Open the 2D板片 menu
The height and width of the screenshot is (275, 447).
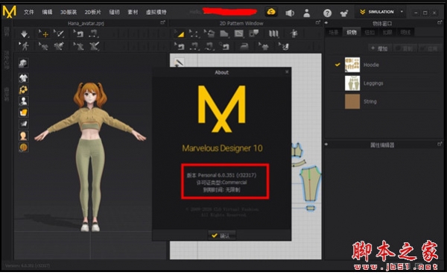pyautogui.click(x=93, y=12)
